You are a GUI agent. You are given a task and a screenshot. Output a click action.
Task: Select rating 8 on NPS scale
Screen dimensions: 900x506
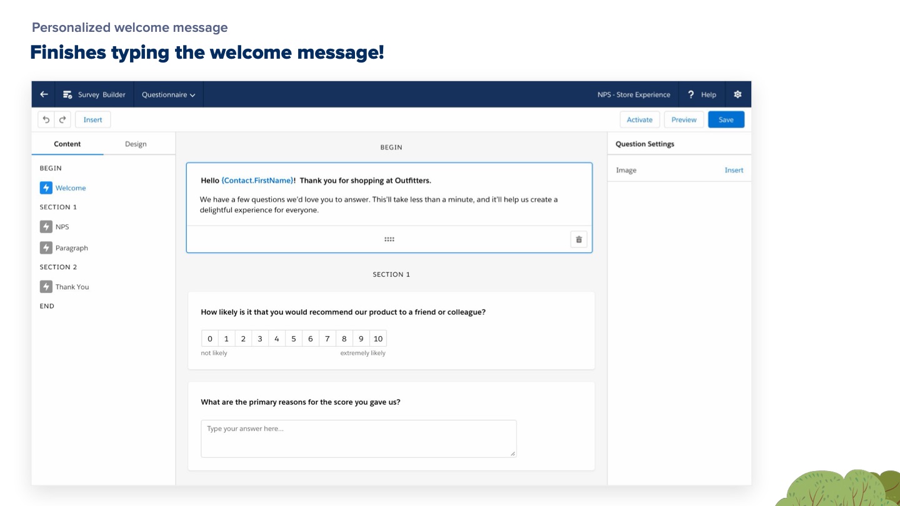point(344,339)
